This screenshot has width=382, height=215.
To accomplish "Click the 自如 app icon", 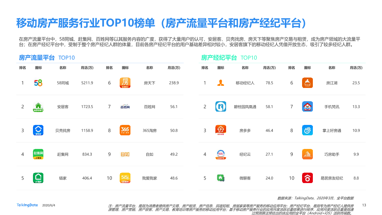I will (125, 154).
